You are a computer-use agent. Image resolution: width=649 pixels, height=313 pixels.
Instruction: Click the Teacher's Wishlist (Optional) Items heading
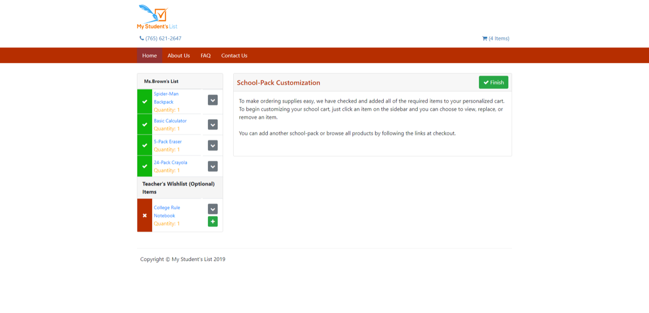coord(178,188)
